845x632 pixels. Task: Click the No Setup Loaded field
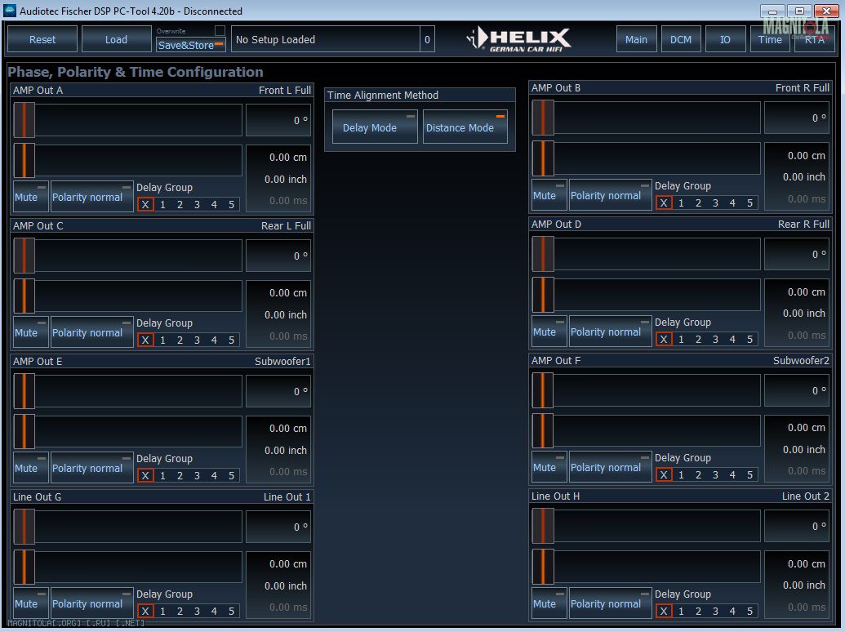(326, 39)
